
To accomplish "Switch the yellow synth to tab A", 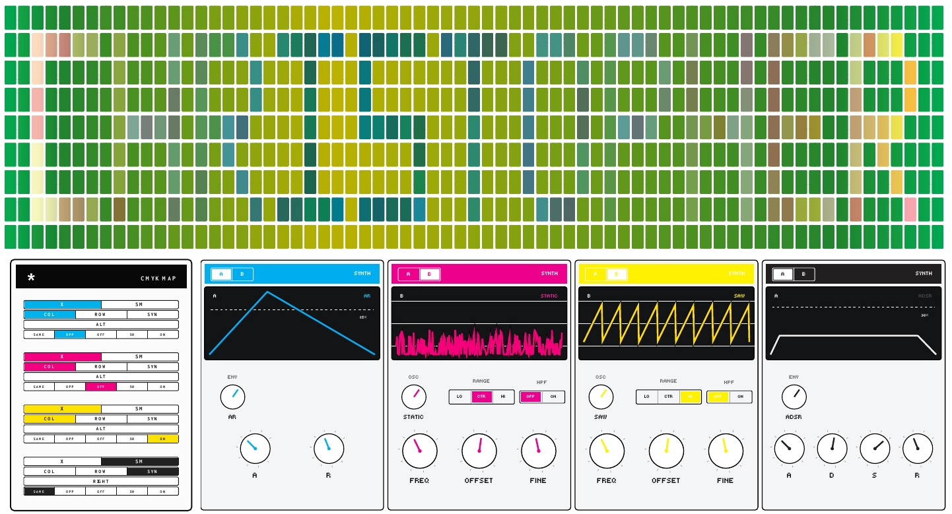I will [596, 274].
